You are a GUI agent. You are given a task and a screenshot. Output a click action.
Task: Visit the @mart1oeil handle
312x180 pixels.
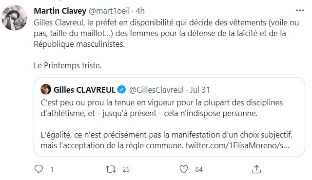tap(109, 11)
